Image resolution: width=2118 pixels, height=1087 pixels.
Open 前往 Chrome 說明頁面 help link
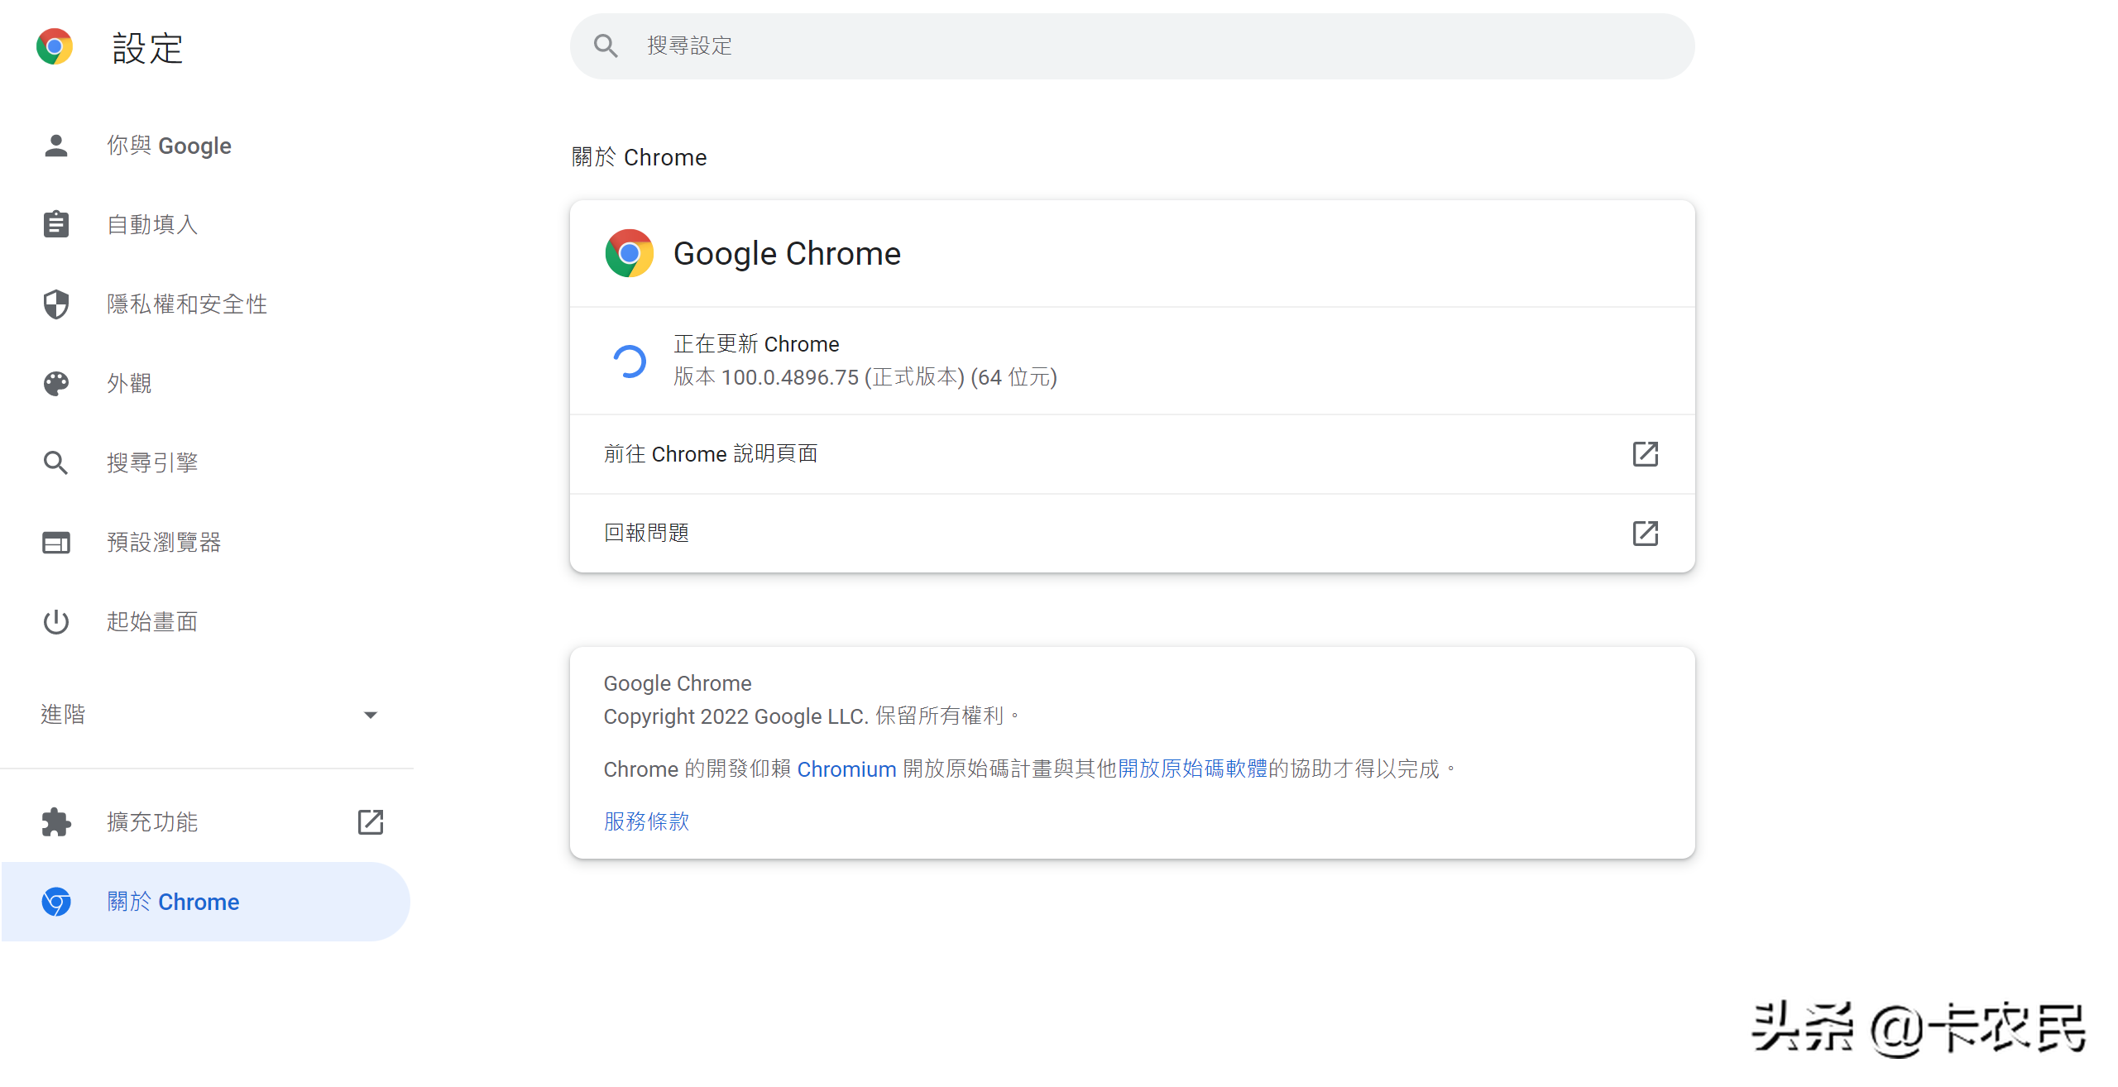(x=1132, y=454)
